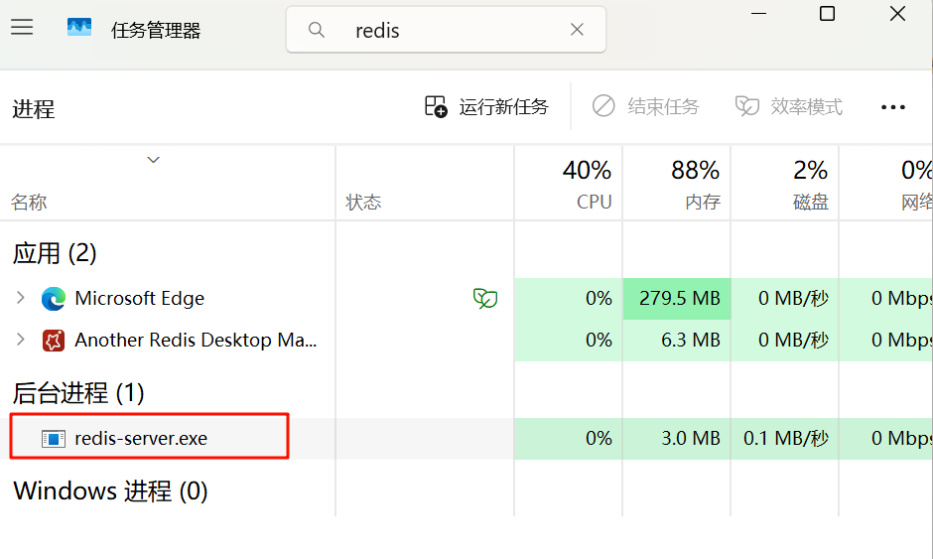Viewport: 933px width, 559px height.
Task: Select the redis-server.exe process name
Action: 141,439
